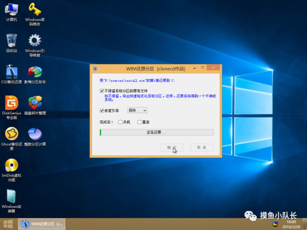
Task: Open the Windows Start button
Action: click(8, 224)
